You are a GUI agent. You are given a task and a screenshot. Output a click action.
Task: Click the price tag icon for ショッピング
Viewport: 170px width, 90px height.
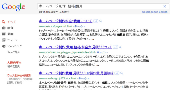click(x=3, y=46)
